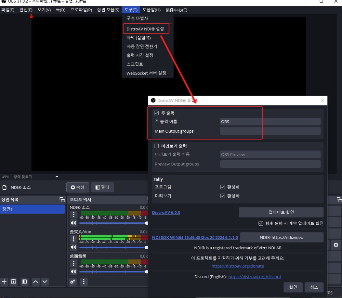342x298 pixels.
Task: Open WebSocket 서버 설정 menu entry
Action: (148, 73)
